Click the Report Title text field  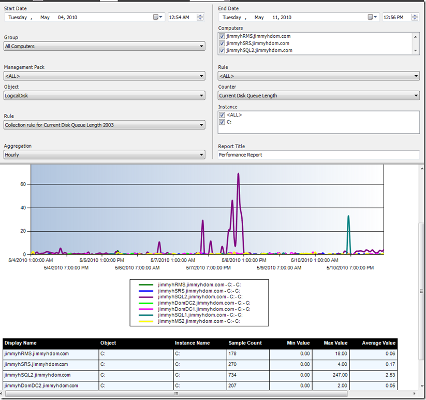tap(318, 155)
